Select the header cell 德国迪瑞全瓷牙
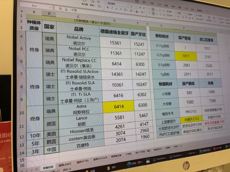230x172 pixels. pos(114,32)
